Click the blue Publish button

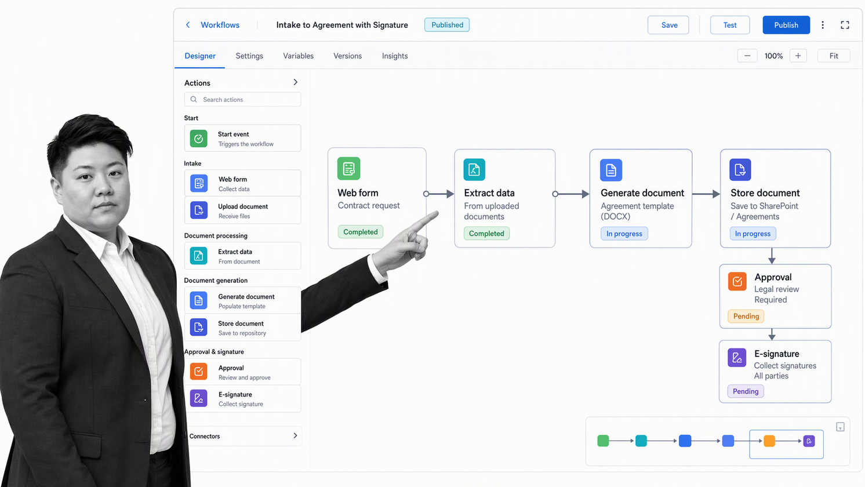786,25
